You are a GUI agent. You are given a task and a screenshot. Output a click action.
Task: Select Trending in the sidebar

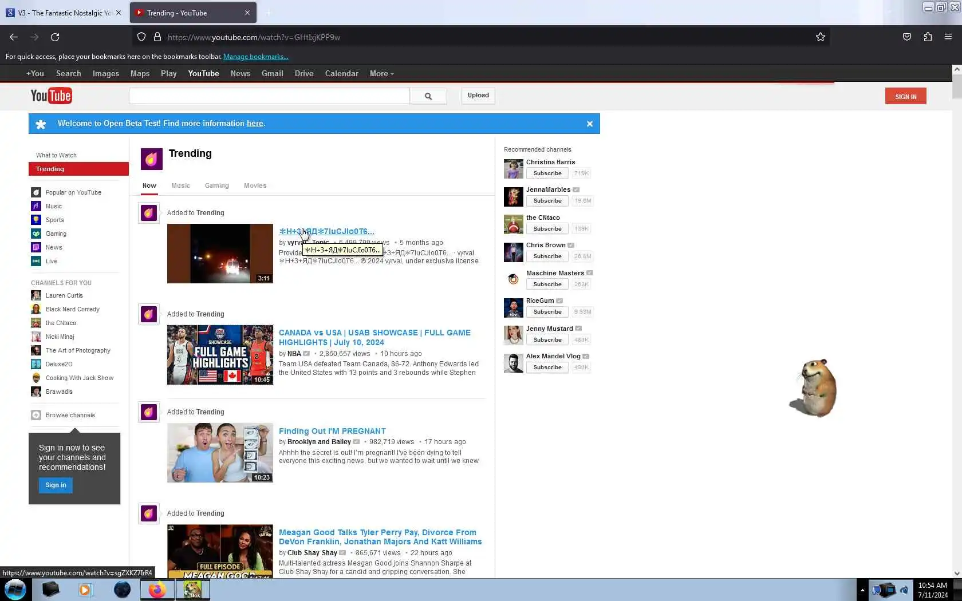78,169
